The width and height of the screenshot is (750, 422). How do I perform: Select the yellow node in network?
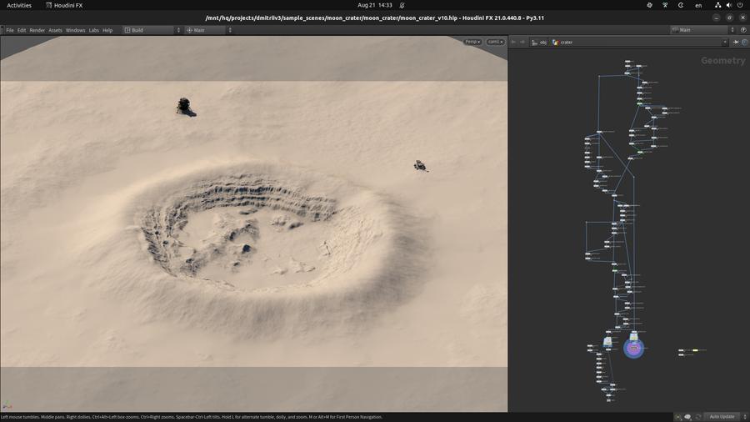pos(695,351)
